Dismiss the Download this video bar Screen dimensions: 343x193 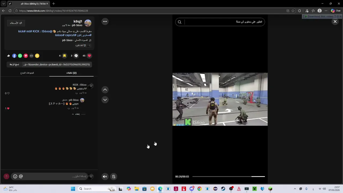coord(341,16)
